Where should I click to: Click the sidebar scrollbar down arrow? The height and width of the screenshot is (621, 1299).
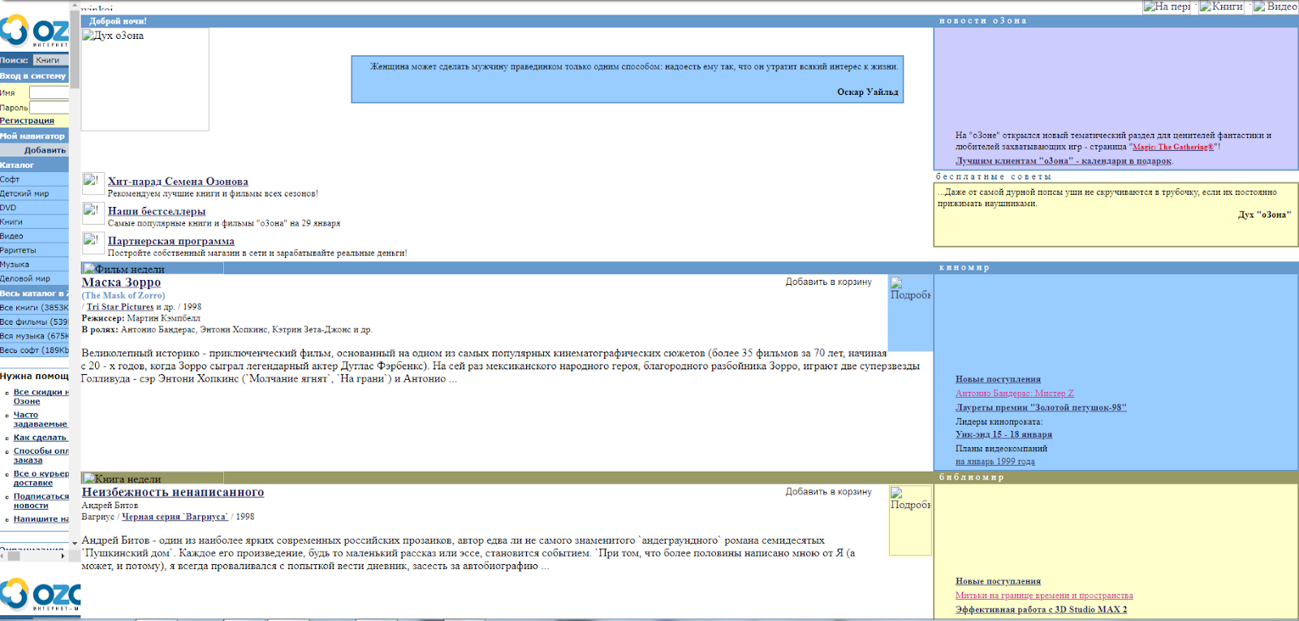pyautogui.click(x=75, y=543)
